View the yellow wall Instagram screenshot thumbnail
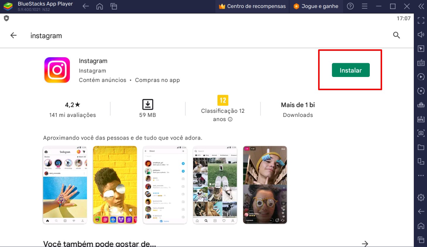 (x=115, y=185)
